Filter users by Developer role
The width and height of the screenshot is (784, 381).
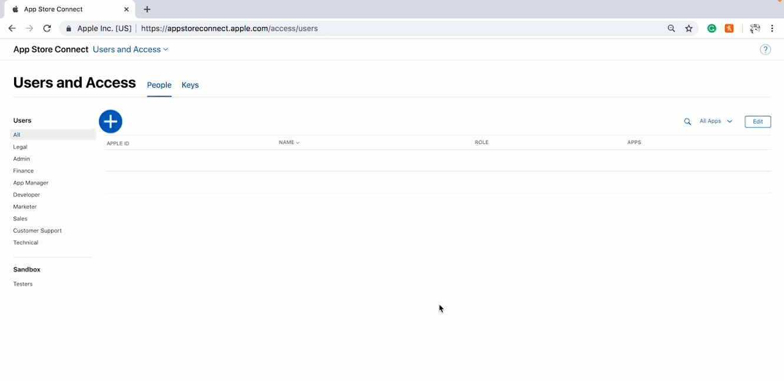coord(26,195)
